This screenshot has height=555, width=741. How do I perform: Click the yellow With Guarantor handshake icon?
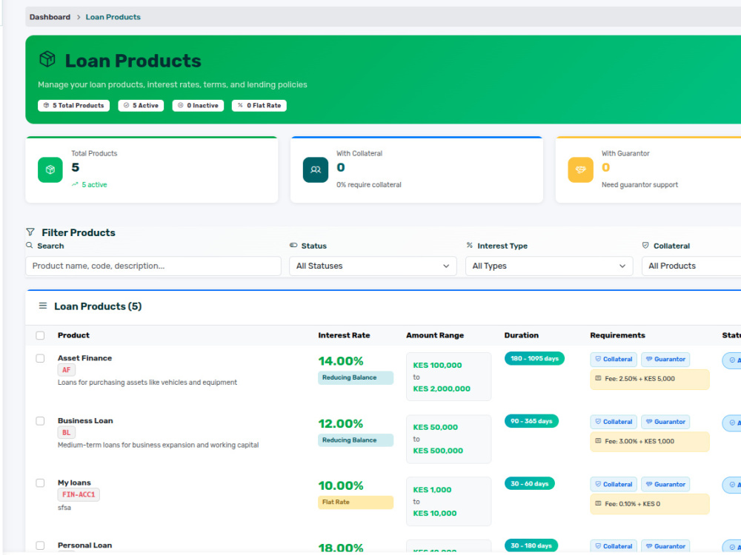(x=580, y=169)
